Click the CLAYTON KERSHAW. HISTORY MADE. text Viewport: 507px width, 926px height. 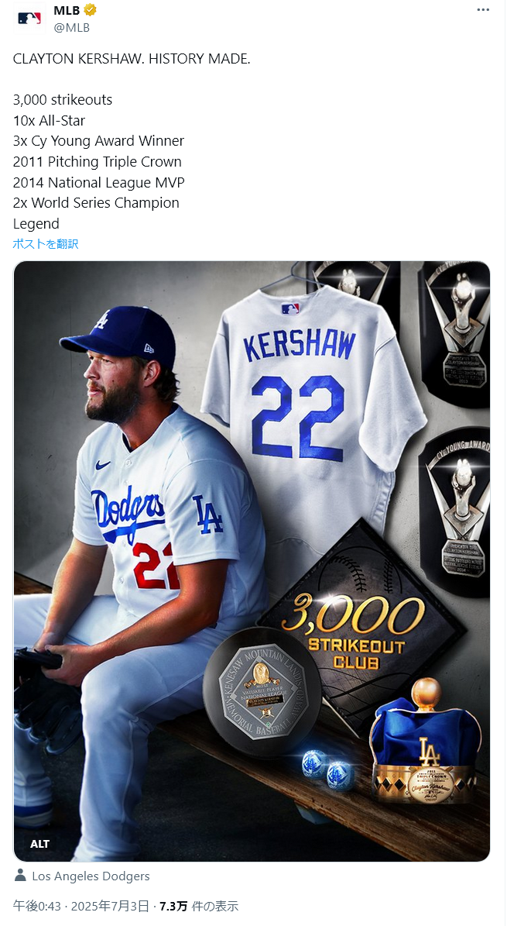pos(132,59)
